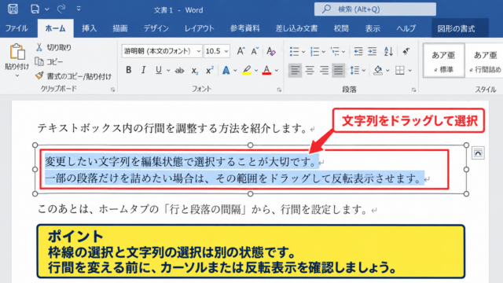Open the font size 10.5 dropdown

(x=226, y=51)
